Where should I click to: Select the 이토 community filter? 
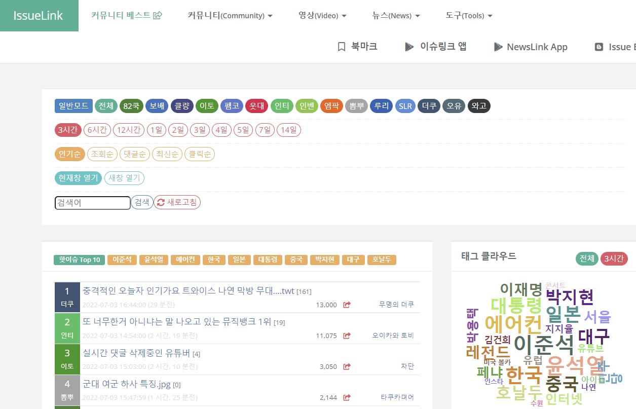point(207,106)
